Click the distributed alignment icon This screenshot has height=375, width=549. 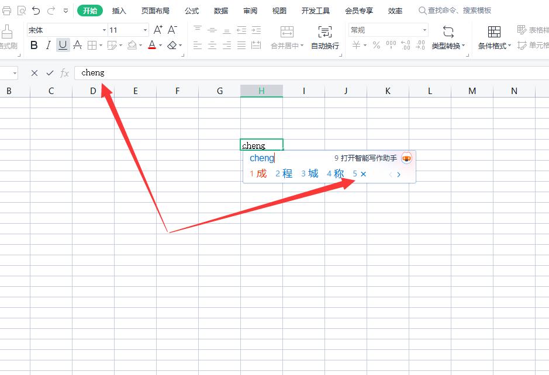point(256,45)
